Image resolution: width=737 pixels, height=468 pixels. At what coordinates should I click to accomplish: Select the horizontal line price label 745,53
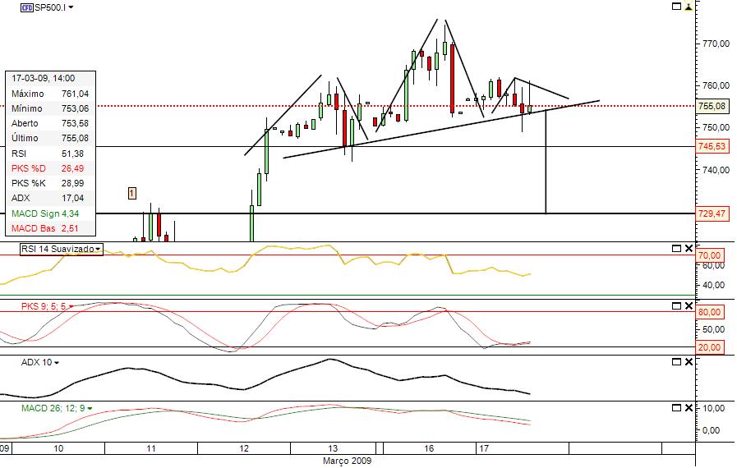[712, 147]
